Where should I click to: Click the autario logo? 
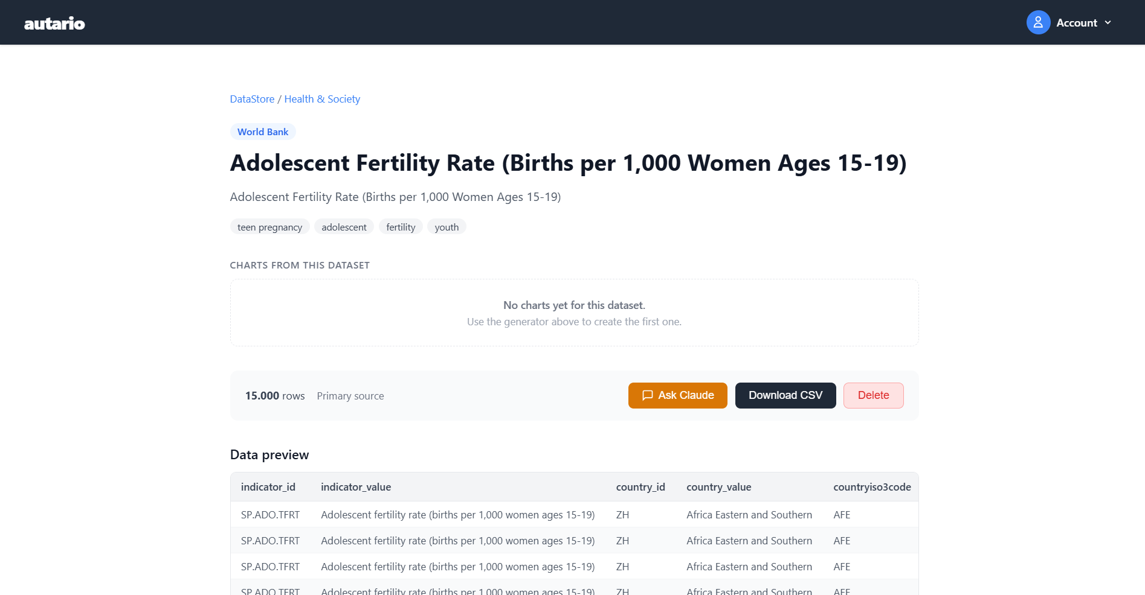(54, 23)
